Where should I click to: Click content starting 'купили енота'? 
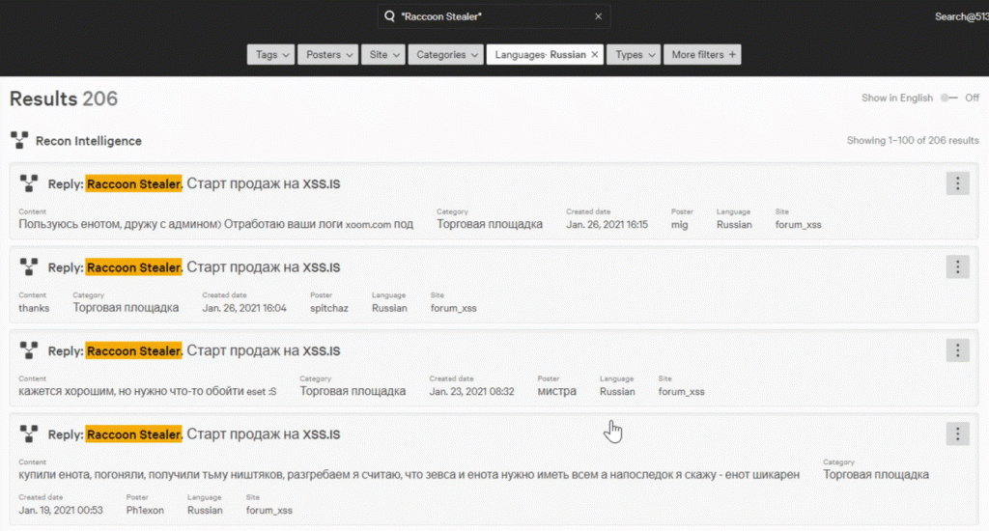[x=409, y=474]
